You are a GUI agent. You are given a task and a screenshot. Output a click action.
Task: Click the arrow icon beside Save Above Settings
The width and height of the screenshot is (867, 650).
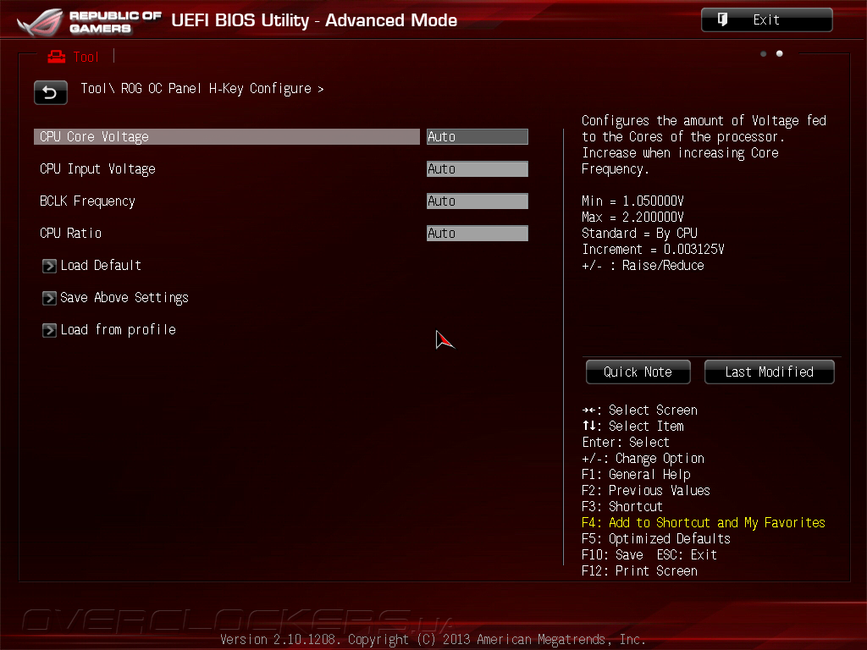(x=49, y=298)
